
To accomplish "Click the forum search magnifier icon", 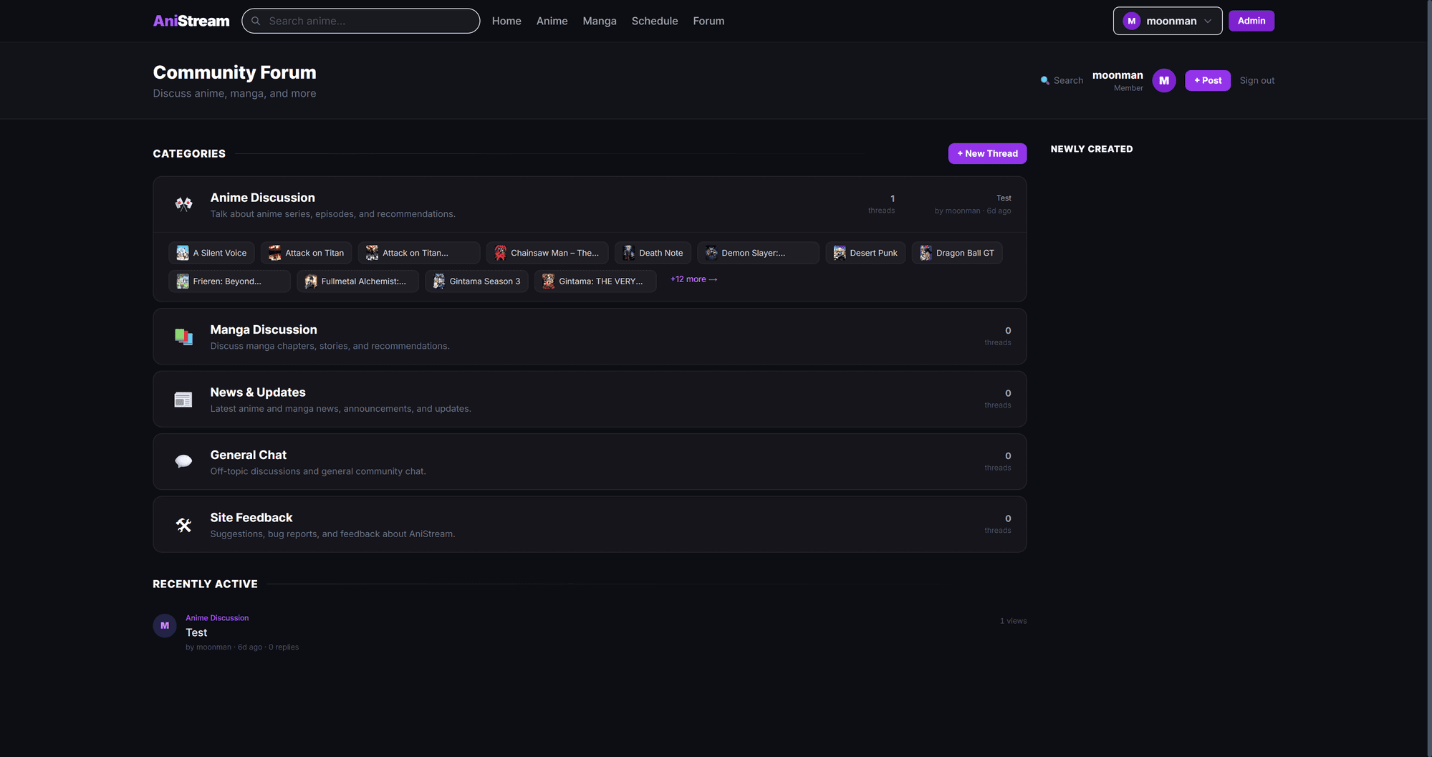I will pos(1045,80).
